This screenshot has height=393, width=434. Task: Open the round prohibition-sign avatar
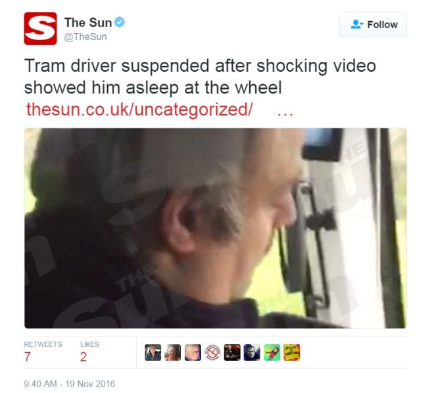(212, 353)
